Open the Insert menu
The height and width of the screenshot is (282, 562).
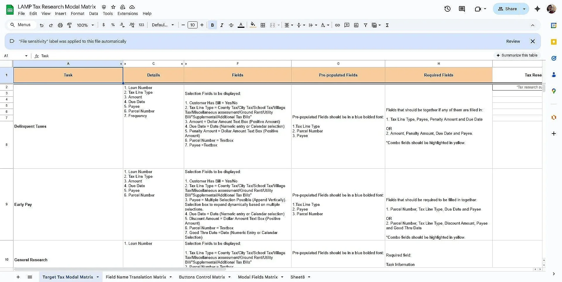(x=61, y=13)
